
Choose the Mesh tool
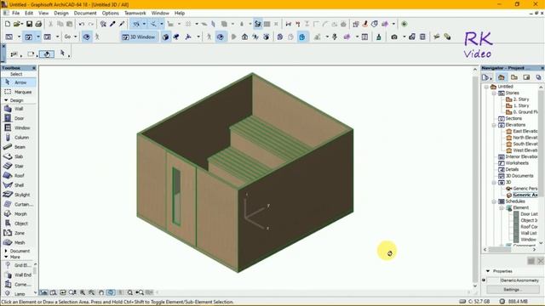[19, 242]
